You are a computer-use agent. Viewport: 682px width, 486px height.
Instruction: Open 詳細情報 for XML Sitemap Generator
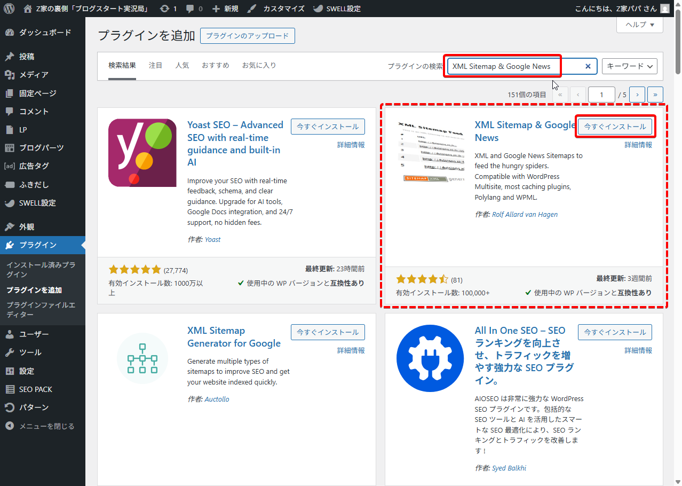(x=351, y=350)
